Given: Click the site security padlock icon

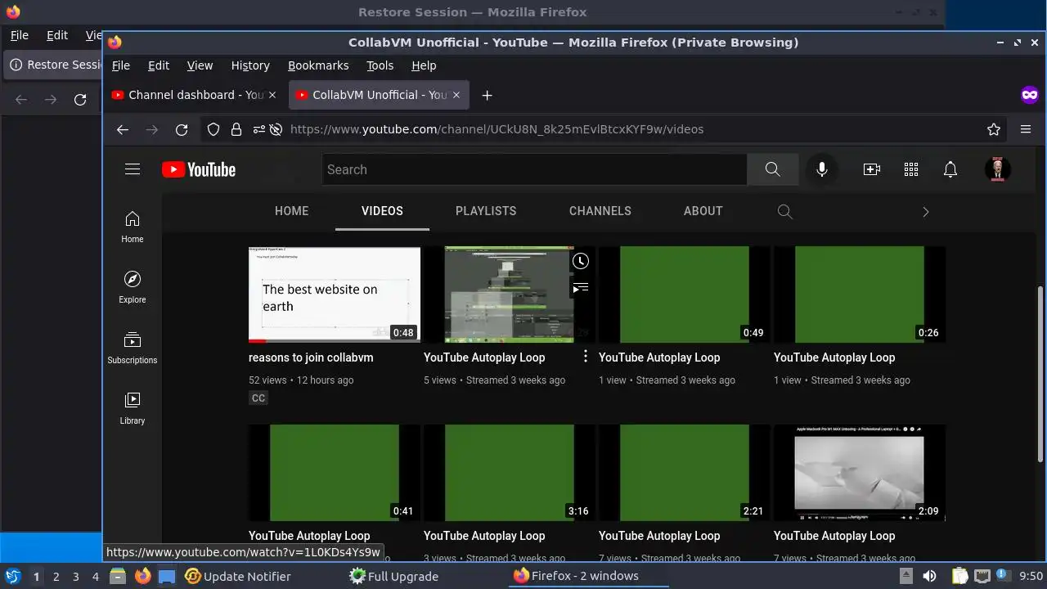Looking at the screenshot, I should point(236,129).
